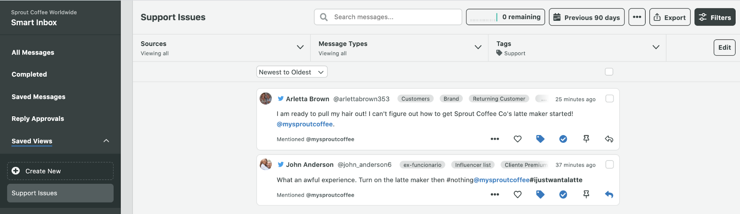This screenshot has width=740, height=214.
Task: Click the 0 remaining counter button
Action: (505, 17)
